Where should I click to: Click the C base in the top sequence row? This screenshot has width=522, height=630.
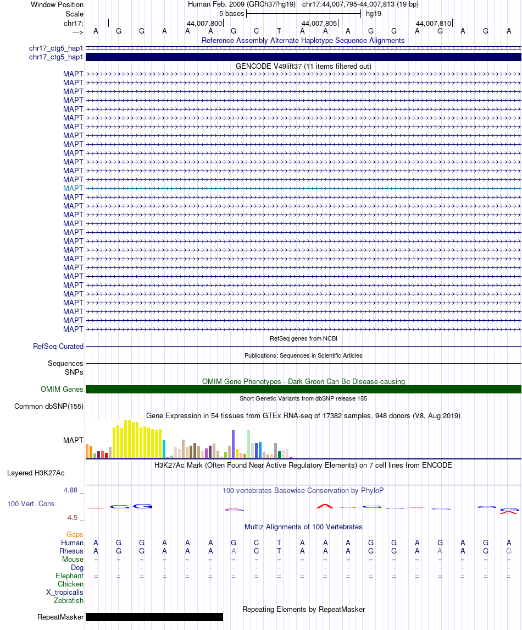(257, 31)
